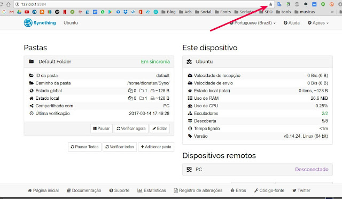Viewport: 342px width, 199px height.
Task: Open the Estatísticas footer link
Action: [x=152, y=190]
